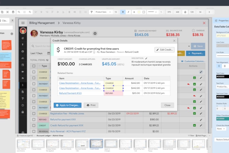Click Apply to Charges button
This screenshot has height=153, width=229.
[67, 105]
